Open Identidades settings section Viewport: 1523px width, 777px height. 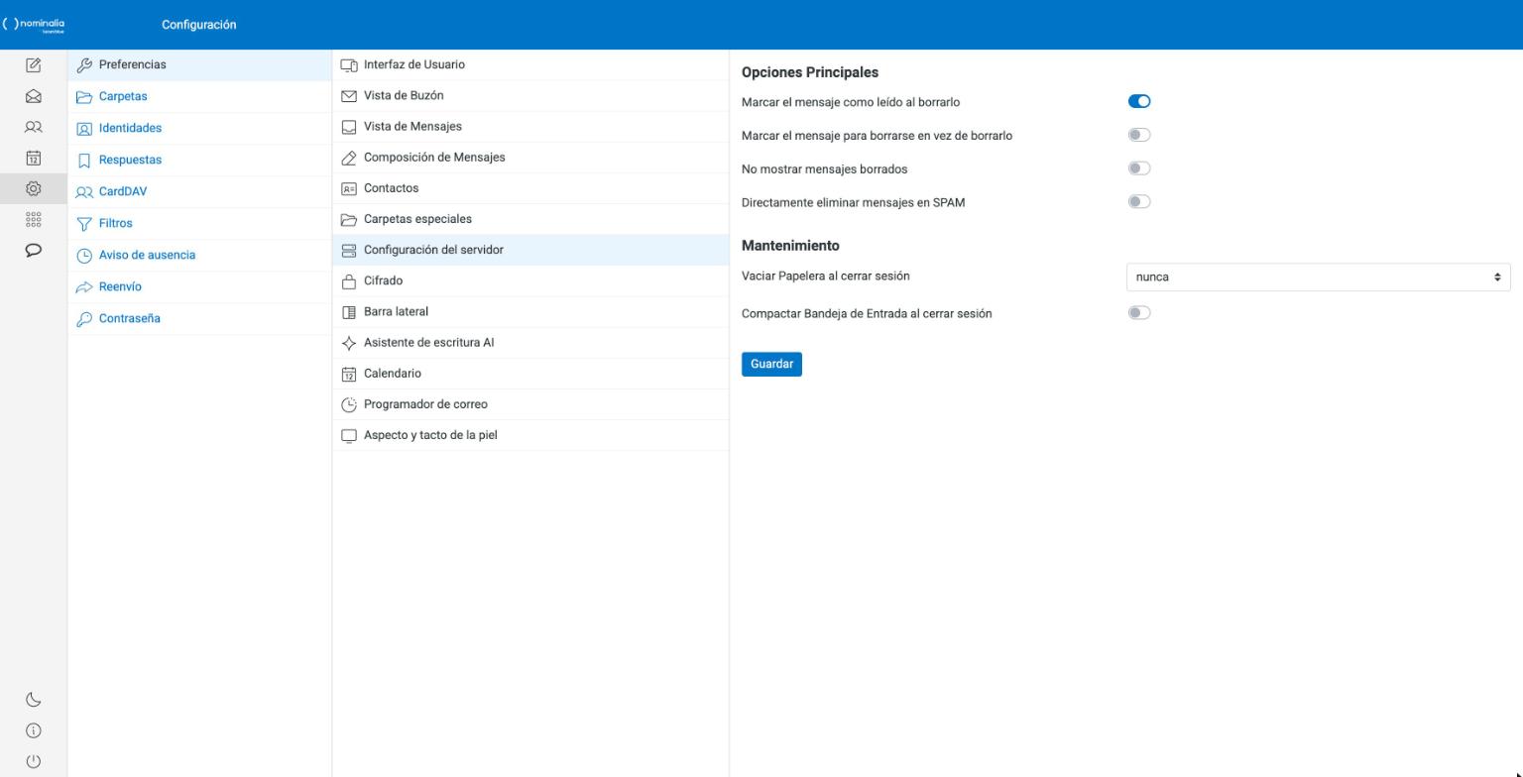[199, 128]
